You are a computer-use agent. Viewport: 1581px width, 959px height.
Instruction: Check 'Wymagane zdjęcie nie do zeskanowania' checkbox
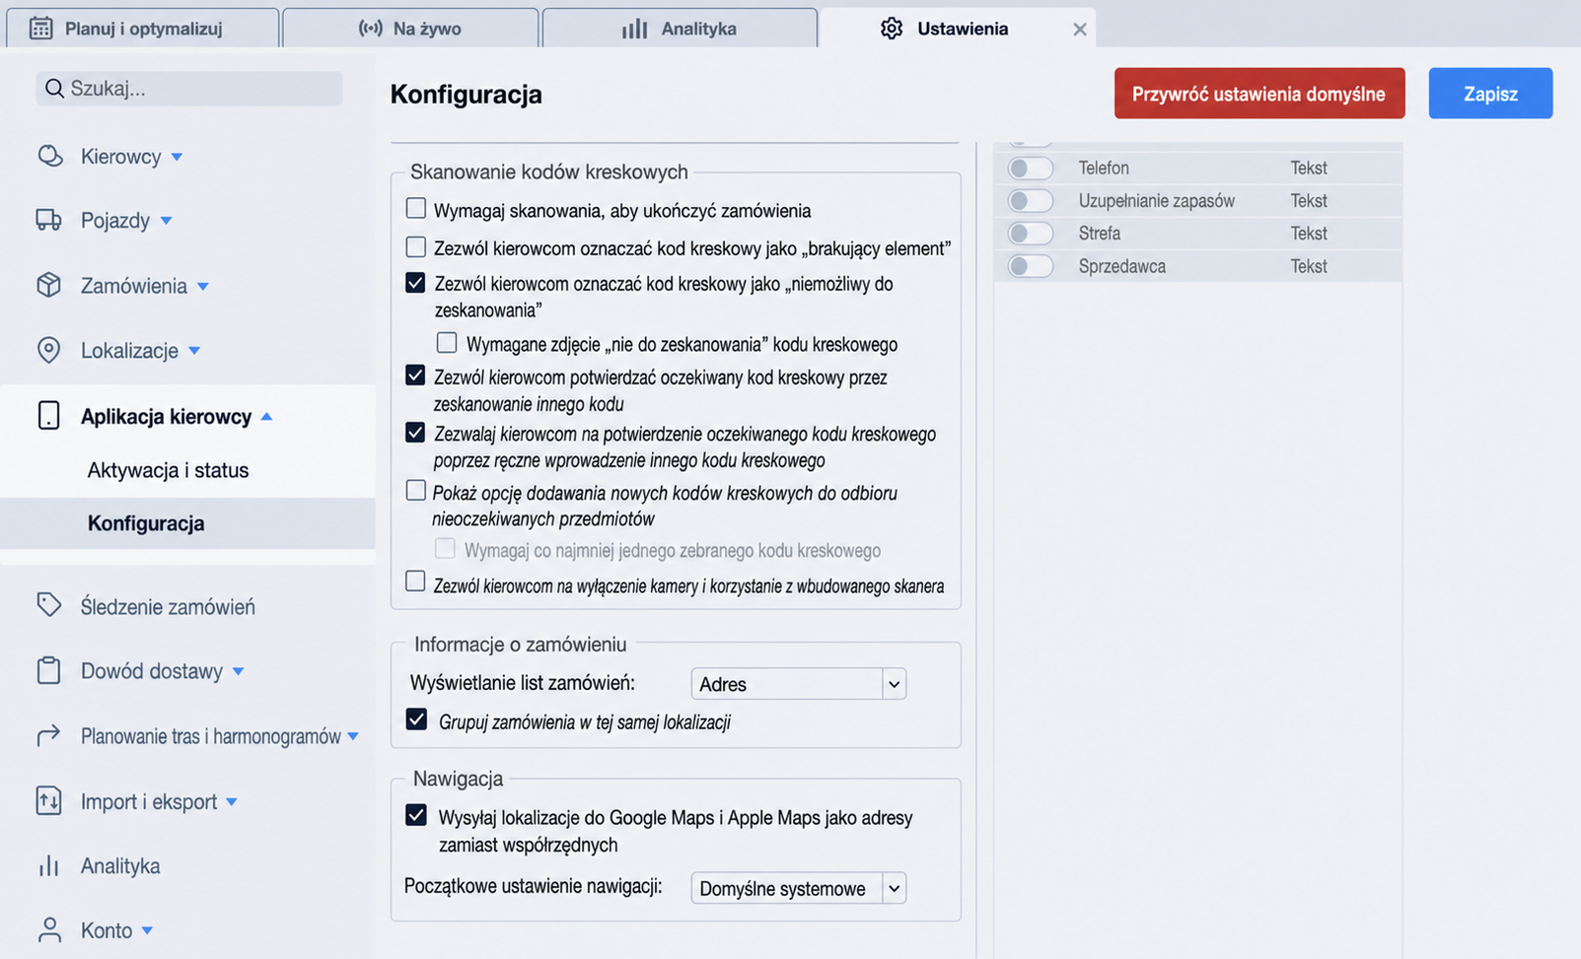447,343
